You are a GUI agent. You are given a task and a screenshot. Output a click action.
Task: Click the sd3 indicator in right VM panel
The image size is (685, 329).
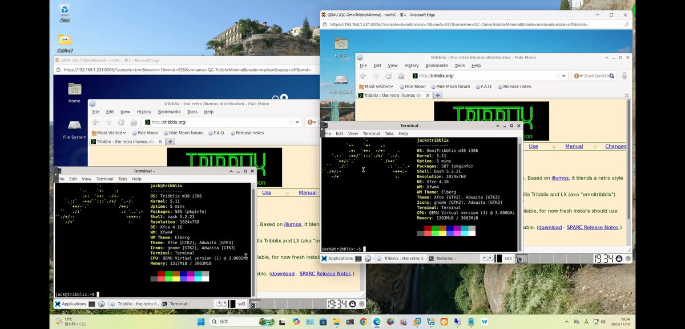pos(508,258)
